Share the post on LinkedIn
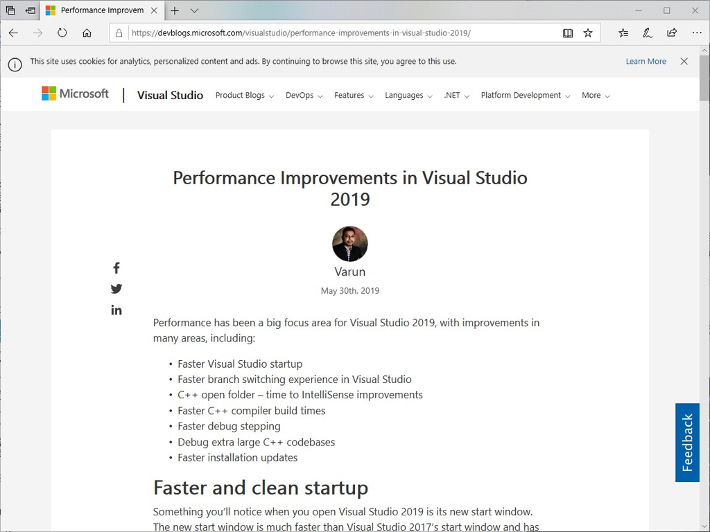The width and height of the screenshot is (710, 532). tap(116, 310)
